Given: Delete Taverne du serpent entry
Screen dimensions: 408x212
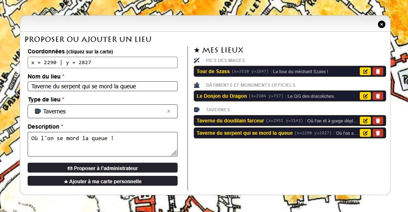Looking at the screenshot, I should point(378,133).
